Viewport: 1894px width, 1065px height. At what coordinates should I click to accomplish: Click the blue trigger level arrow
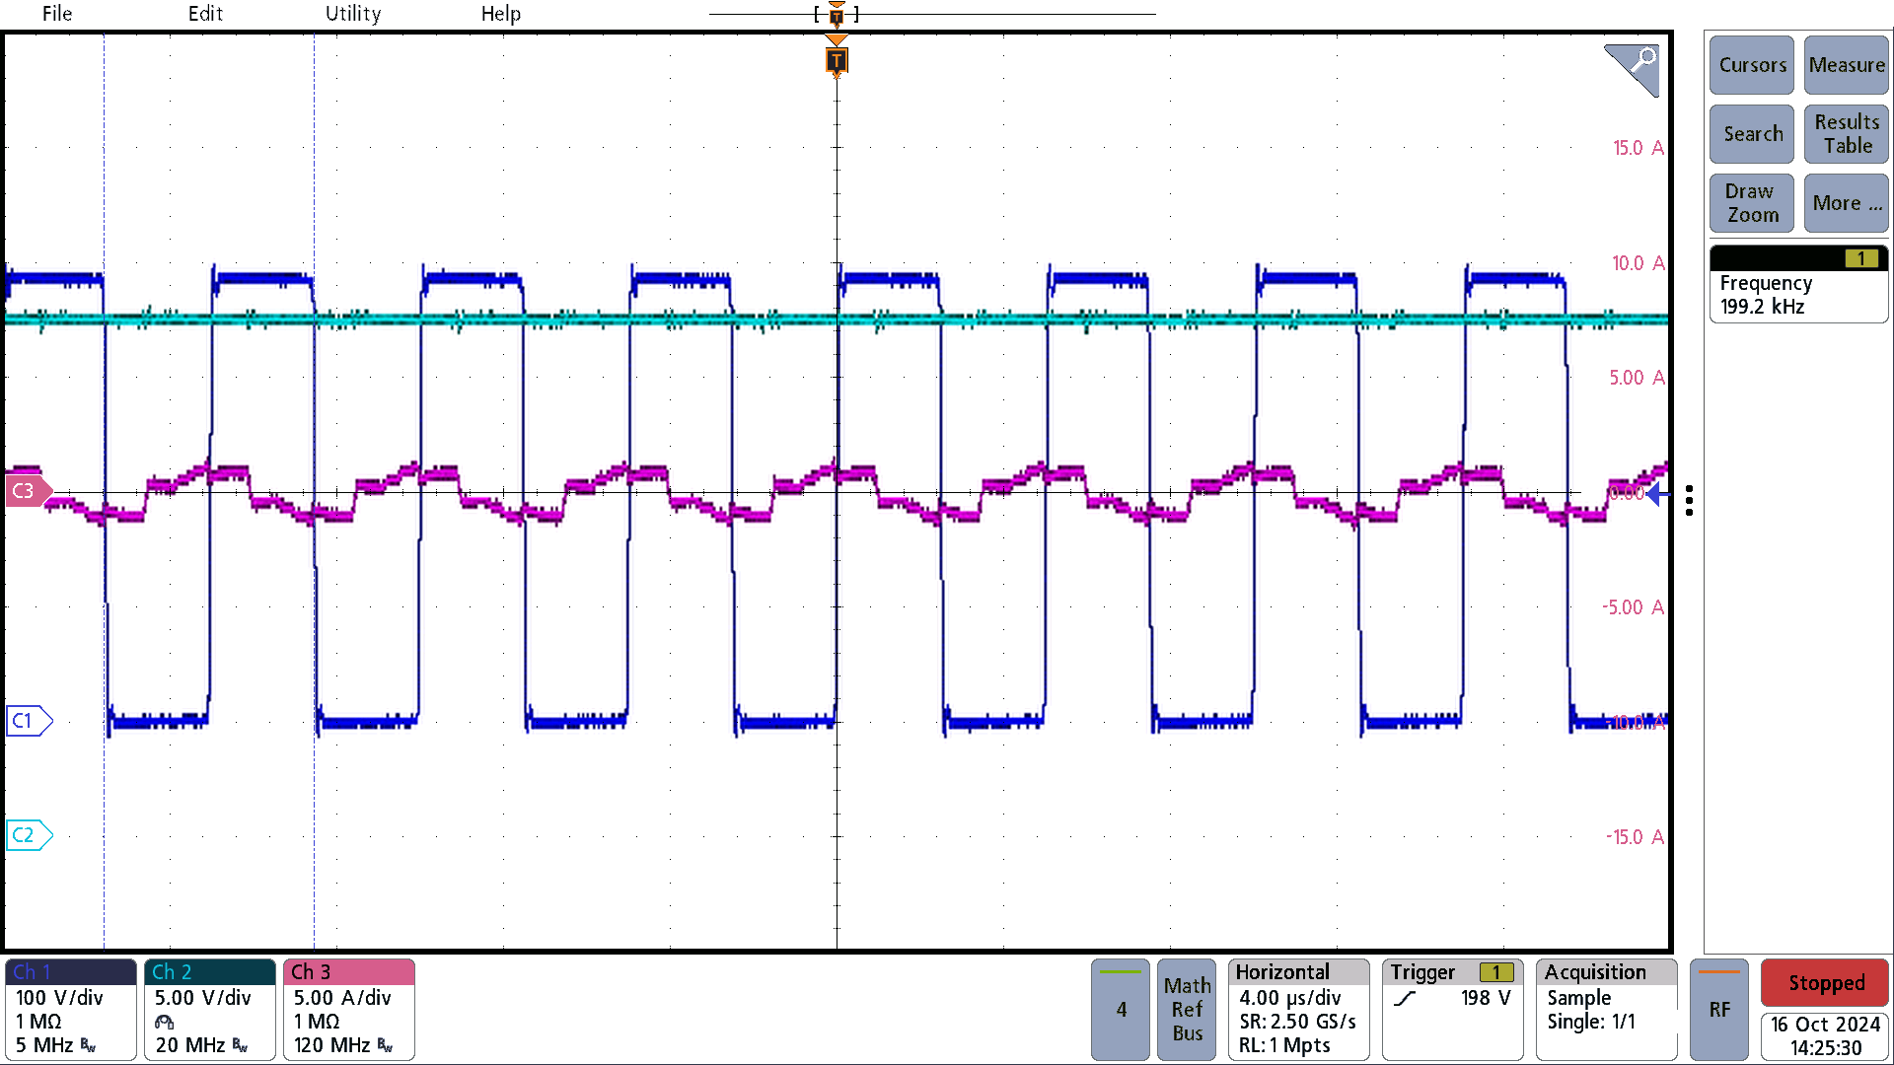click(1657, 494)
